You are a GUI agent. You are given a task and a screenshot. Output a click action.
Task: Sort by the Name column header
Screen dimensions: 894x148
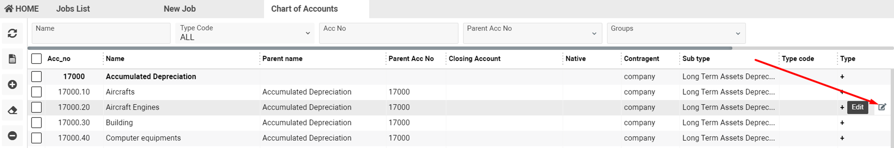click(115, 59)
